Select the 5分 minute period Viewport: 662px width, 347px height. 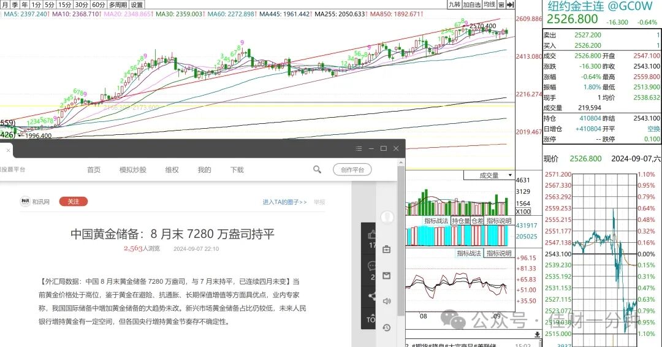pos(50,5)
